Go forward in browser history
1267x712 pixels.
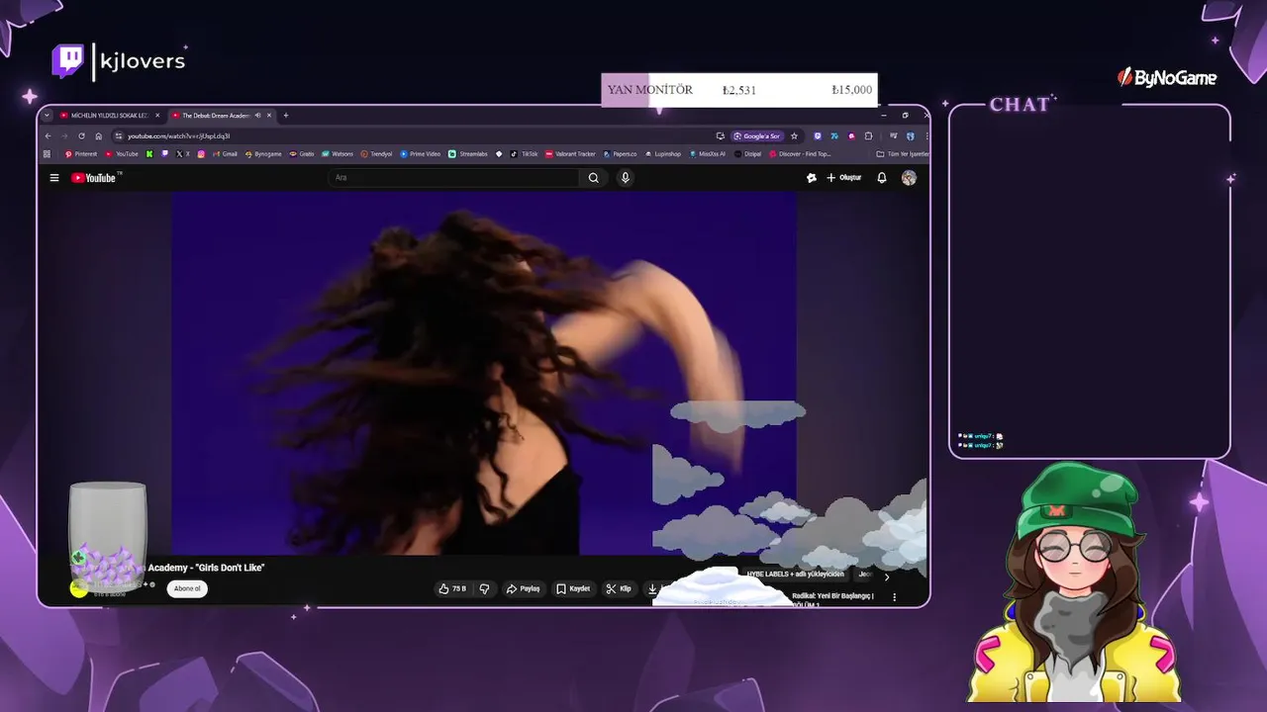[64, 136]
